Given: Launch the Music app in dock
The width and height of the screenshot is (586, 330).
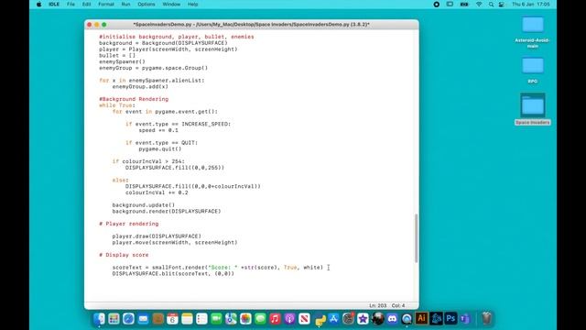Looking at the screenshot, I should (275, 319).
